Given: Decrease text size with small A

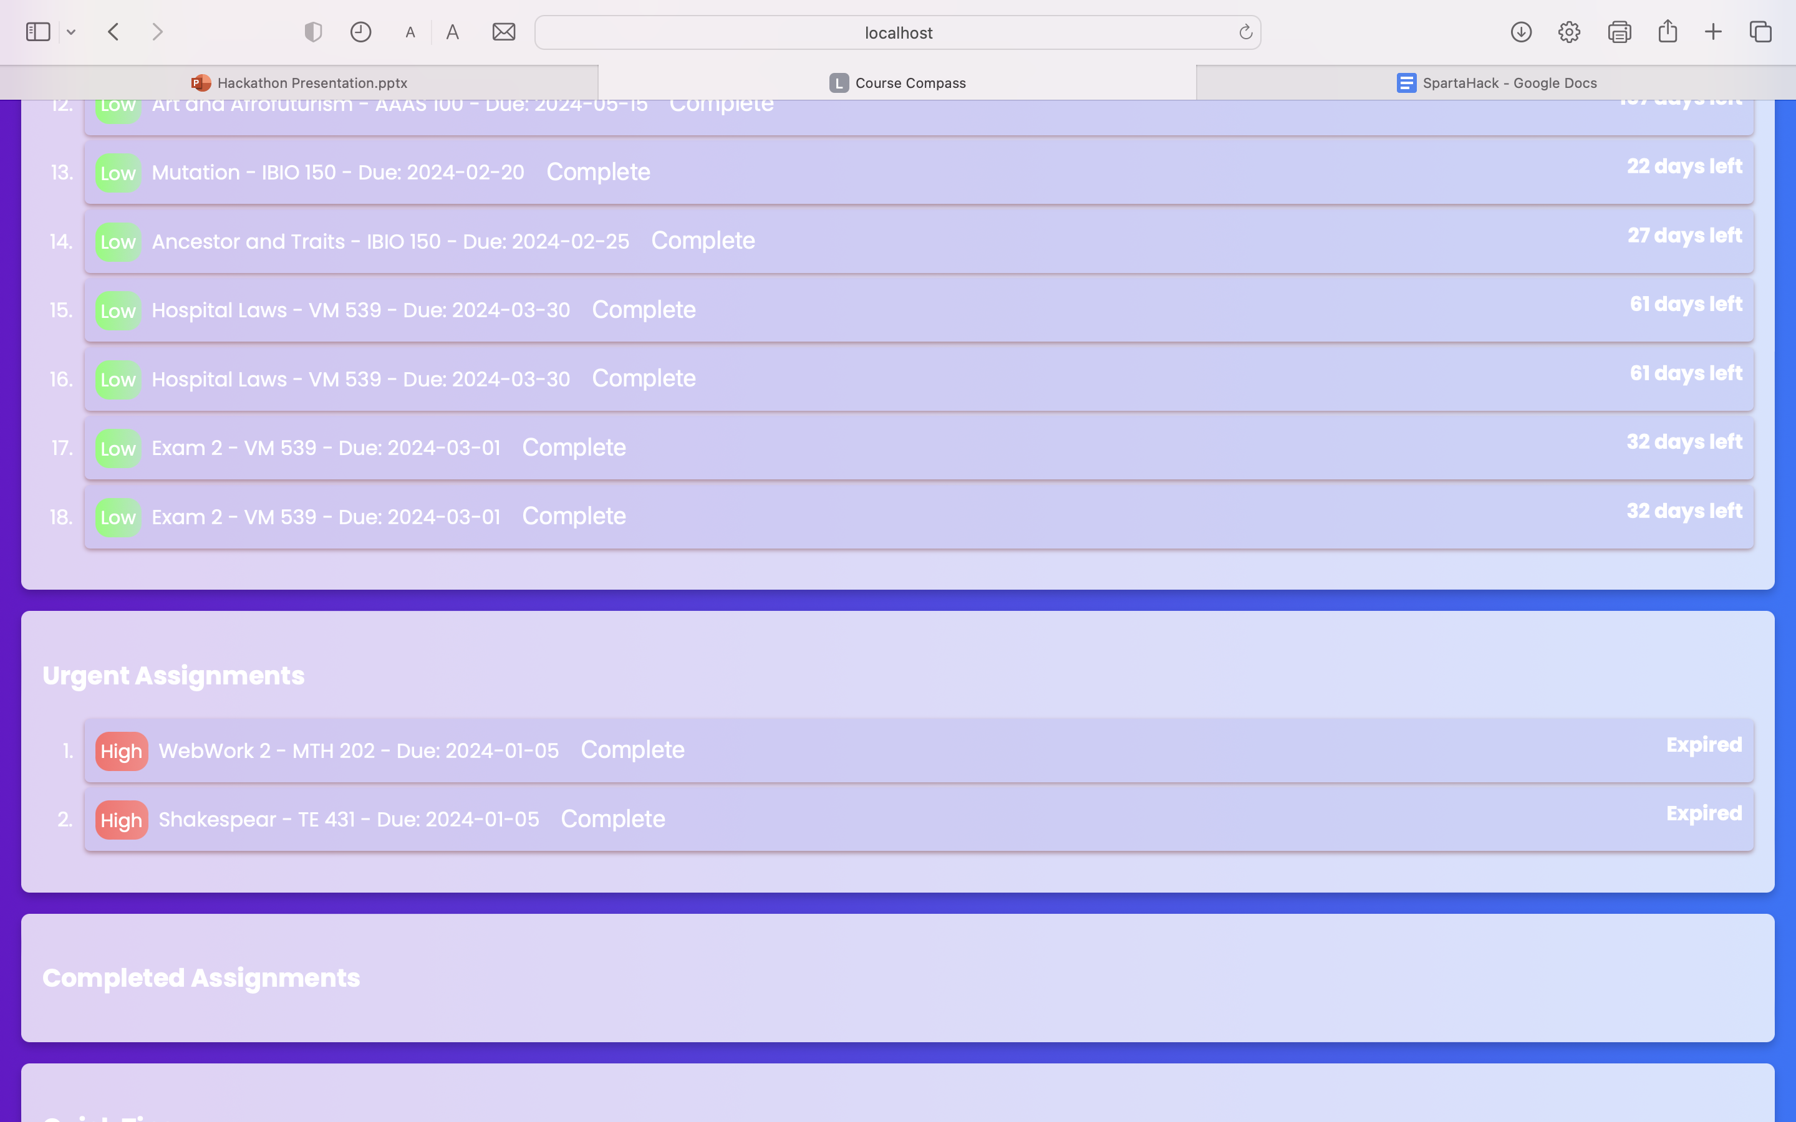Looking at the screenshot, I should click(410, 32).
